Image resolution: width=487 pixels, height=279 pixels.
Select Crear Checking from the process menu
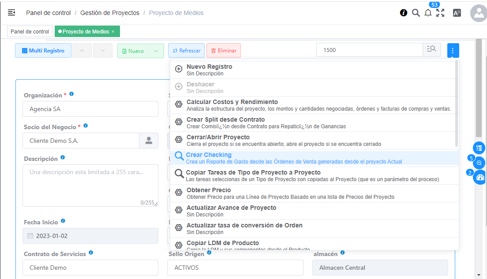(x=209, y=155)
